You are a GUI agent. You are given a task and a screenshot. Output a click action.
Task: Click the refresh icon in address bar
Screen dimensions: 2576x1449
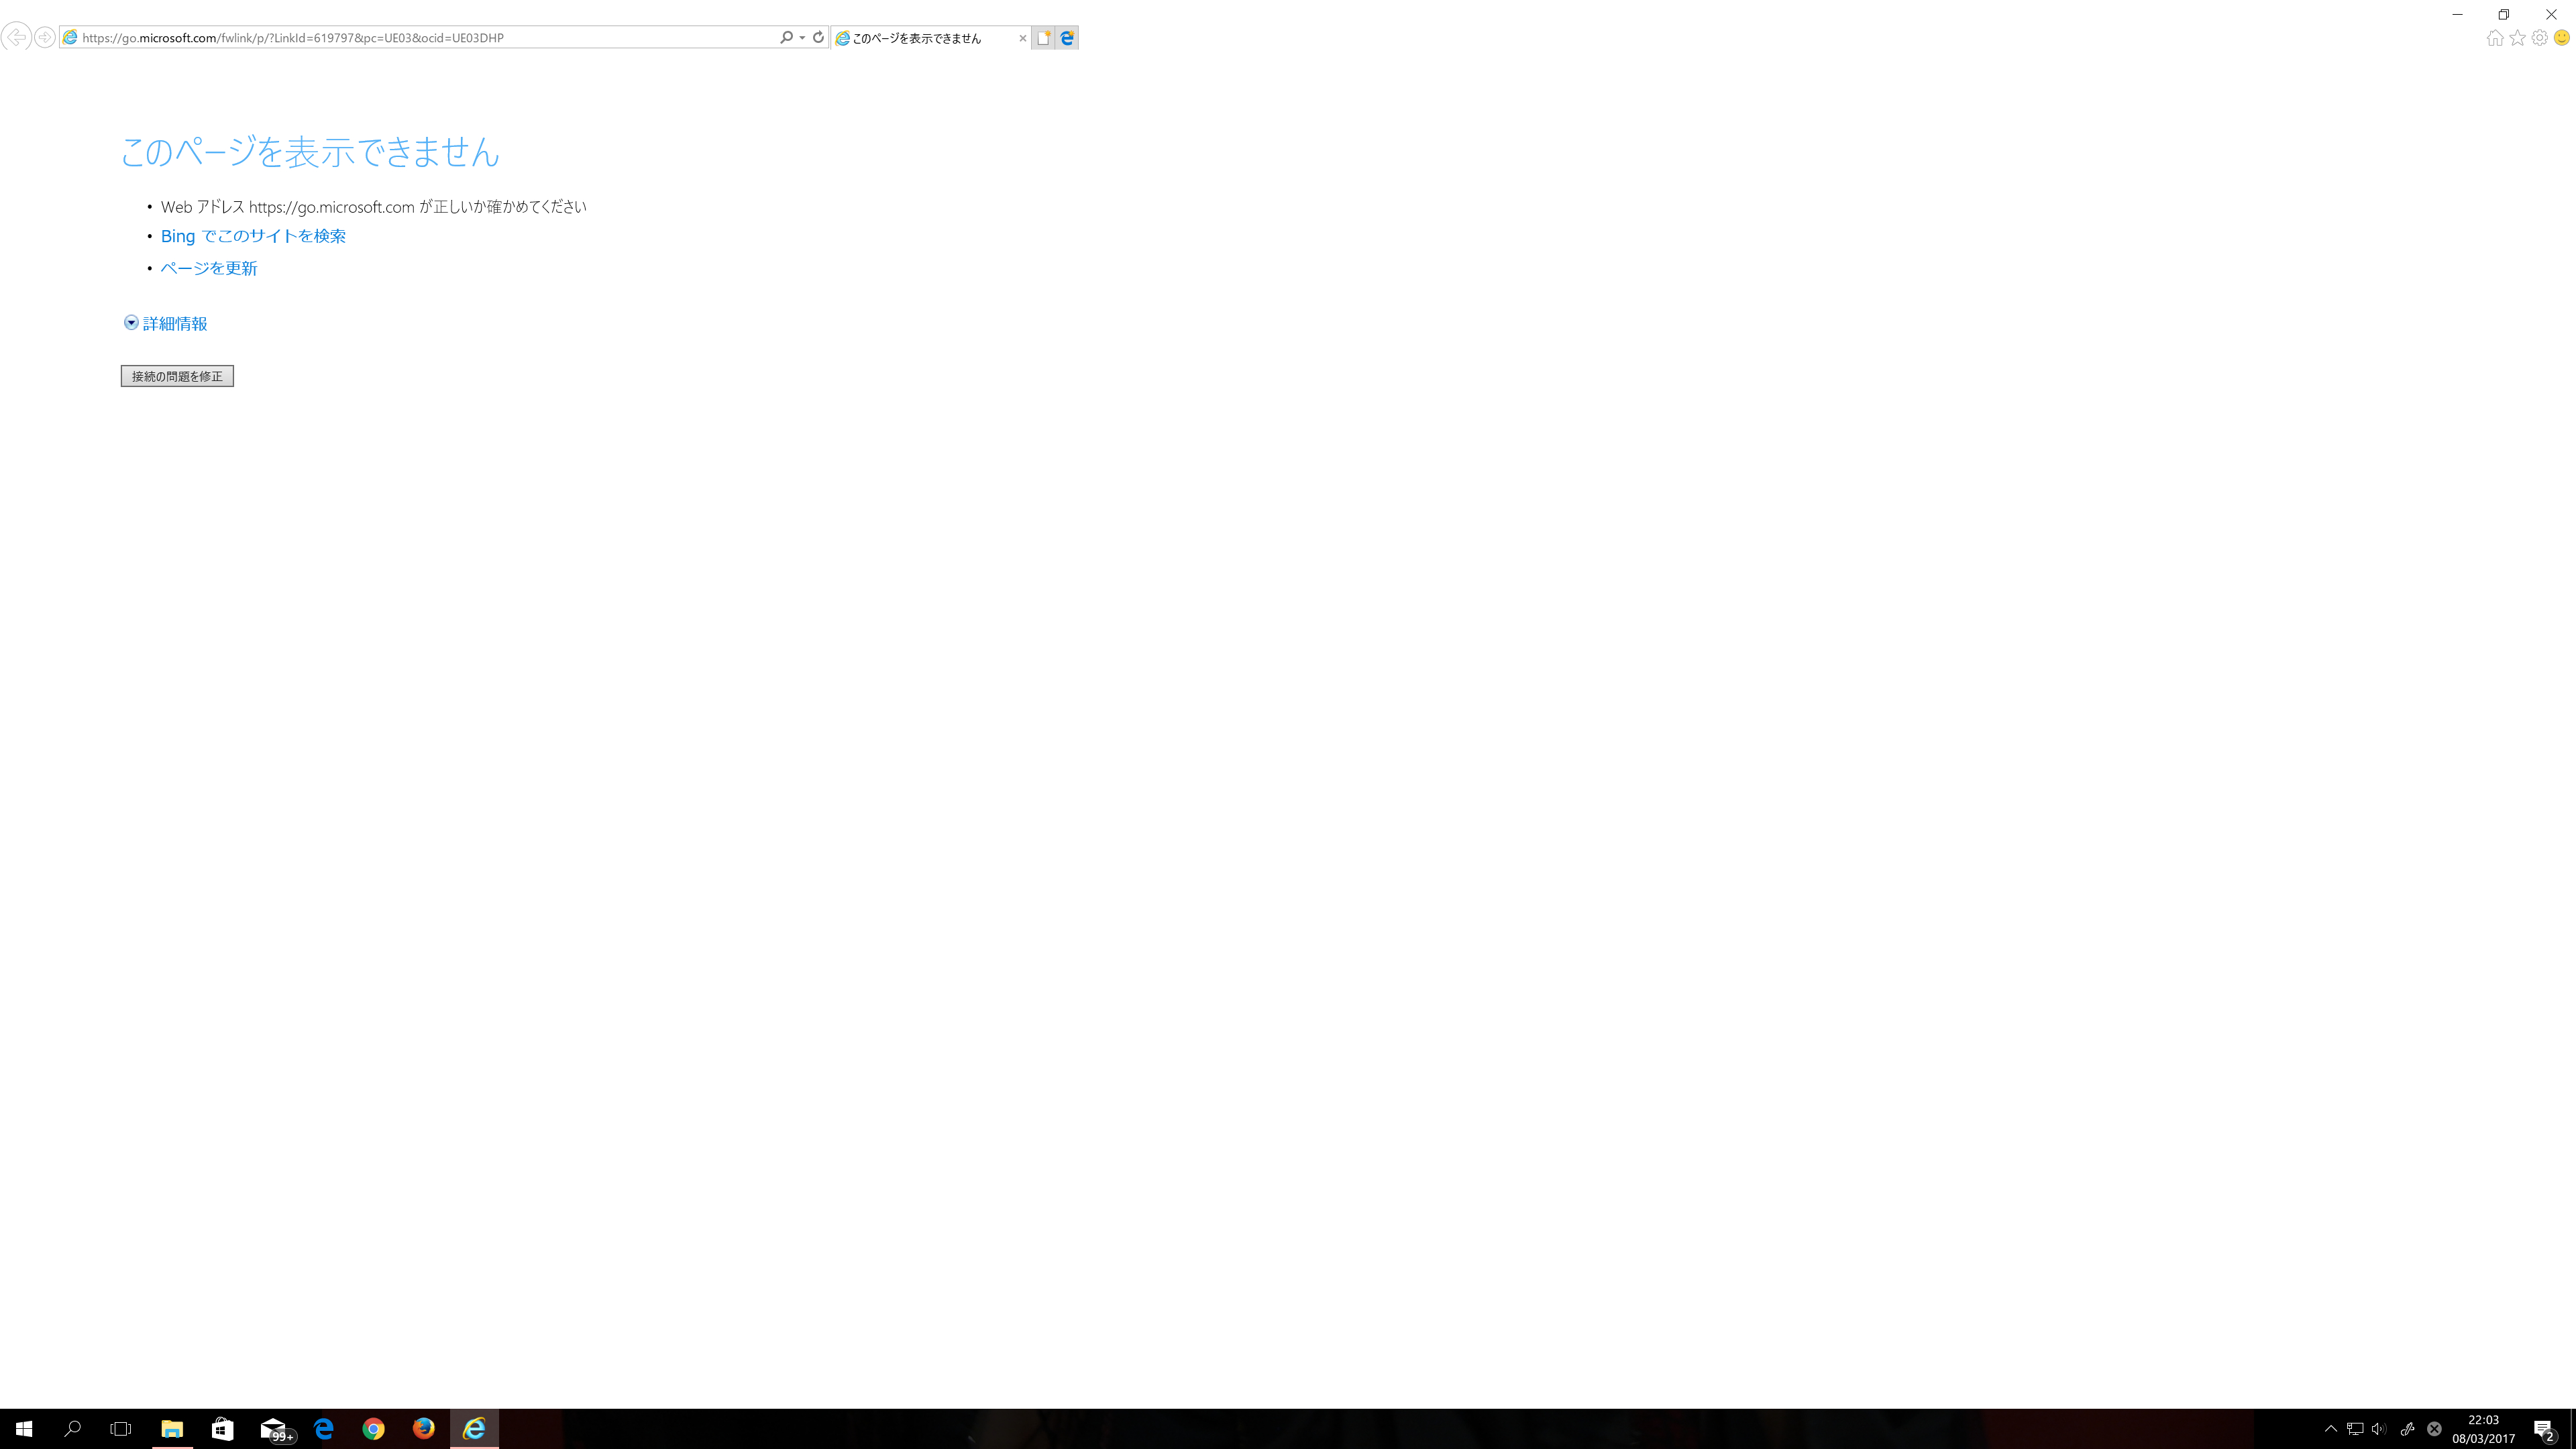click(x=818, y=38)
